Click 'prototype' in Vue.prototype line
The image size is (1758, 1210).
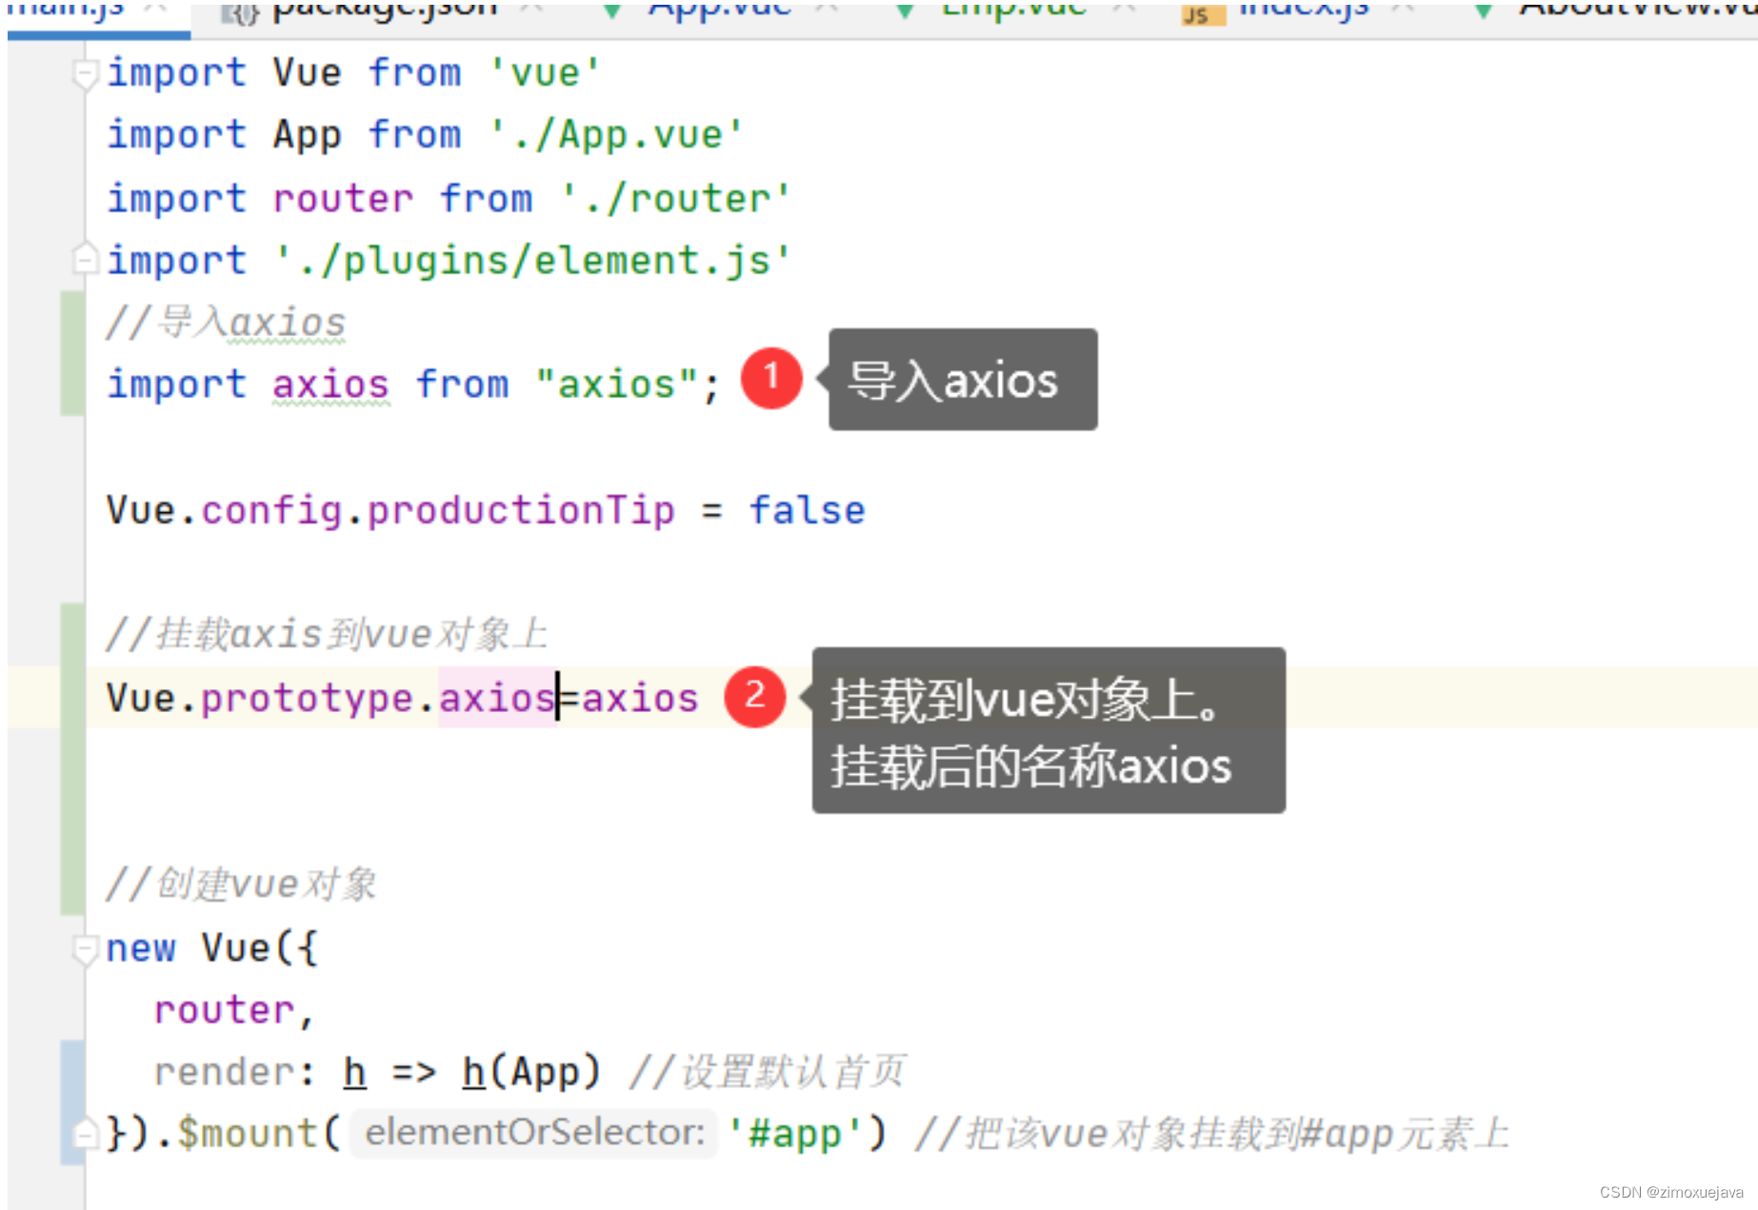(307, 699)
